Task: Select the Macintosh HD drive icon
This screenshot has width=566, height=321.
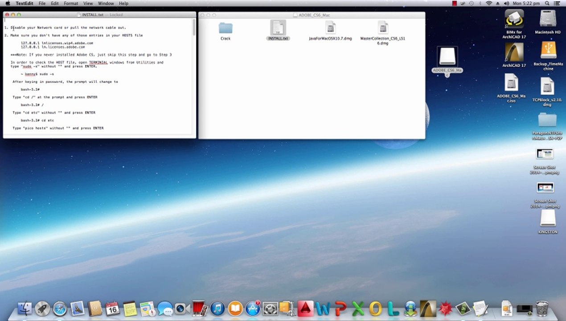Action: tap(548, 19)
